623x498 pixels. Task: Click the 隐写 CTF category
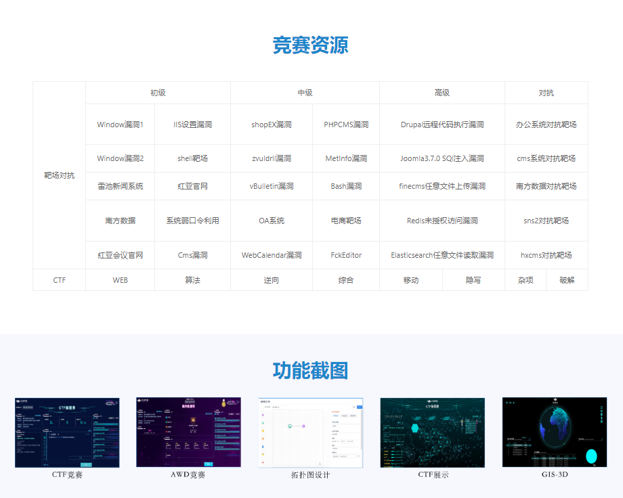point(473,280)
